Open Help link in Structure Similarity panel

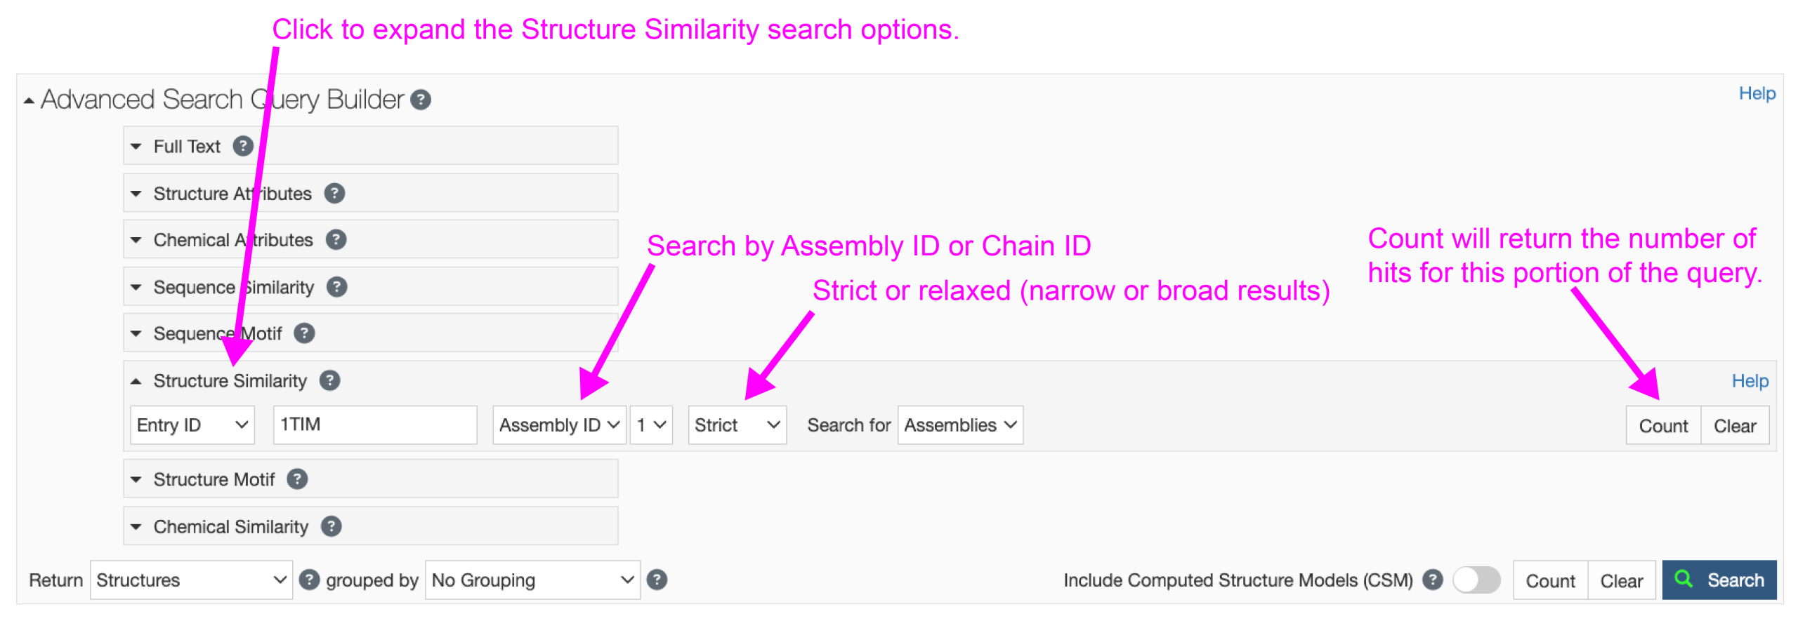[1750, 381]
